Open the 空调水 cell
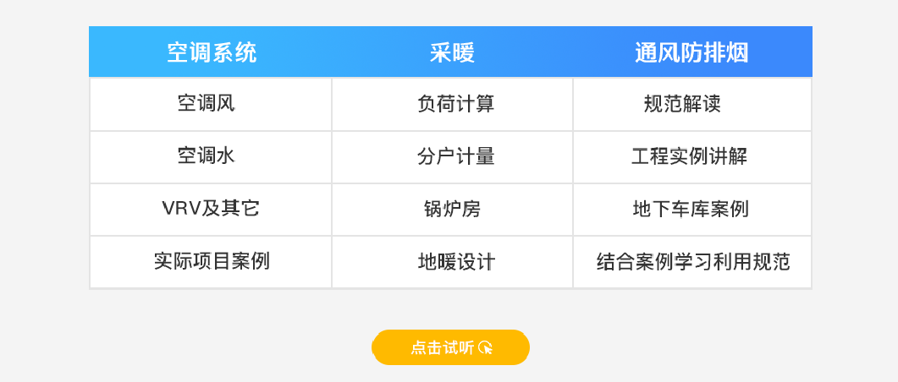The width and height of the screenshot is (898, 382). pos(211,156)
